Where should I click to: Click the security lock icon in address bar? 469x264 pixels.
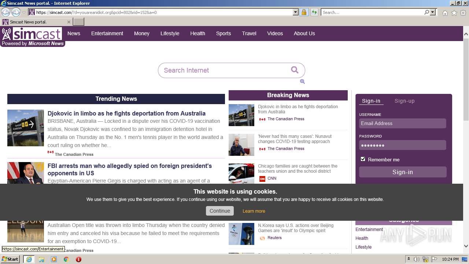pyautogui.click(x=304, y=12)
